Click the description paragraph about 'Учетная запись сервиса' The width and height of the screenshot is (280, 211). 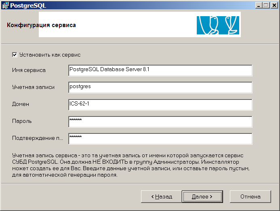pos(131,165)
